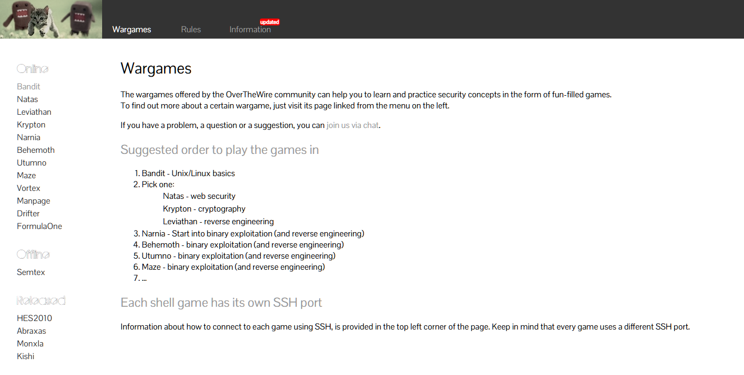Open Utumno in the sidebar
Screen dimensions: 744x375
tap(32, 163)
